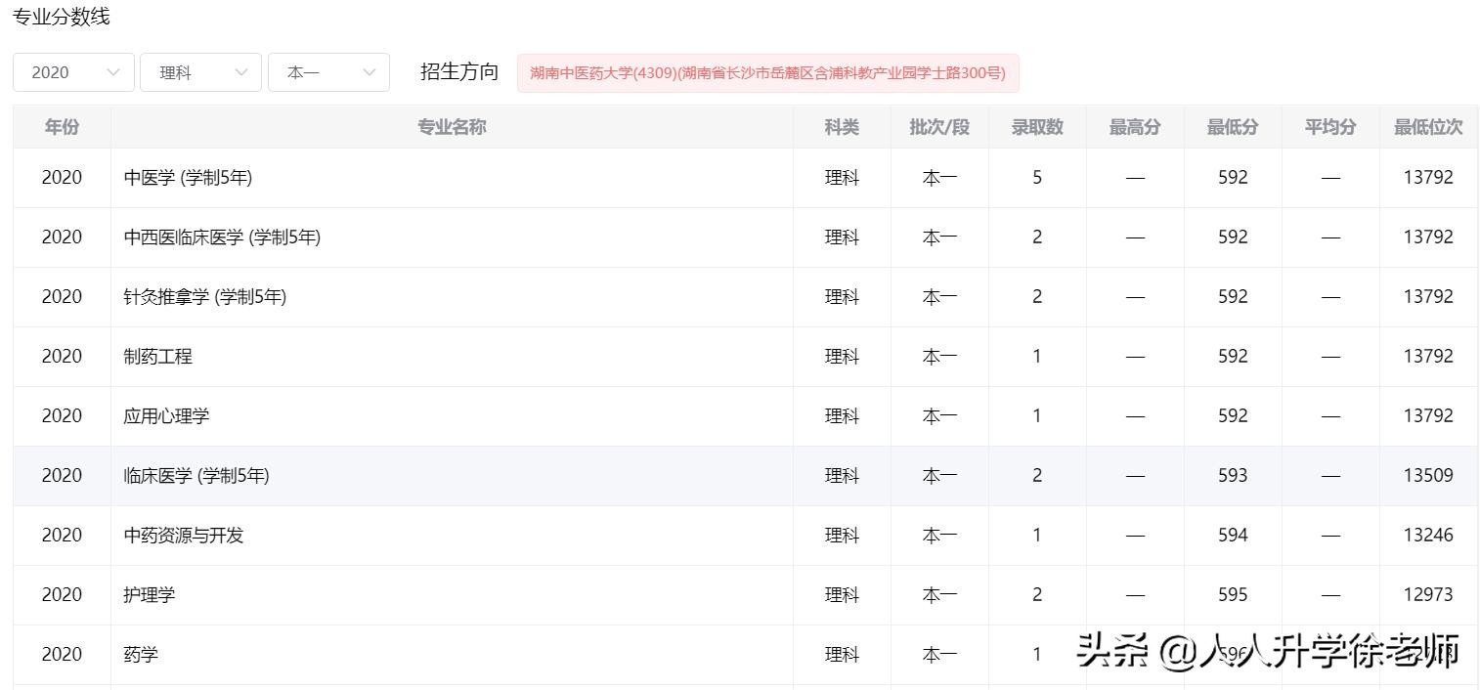Click the 针灸推拿学 (学制5年) entry
1480x690 pixels.
(205, 297)
